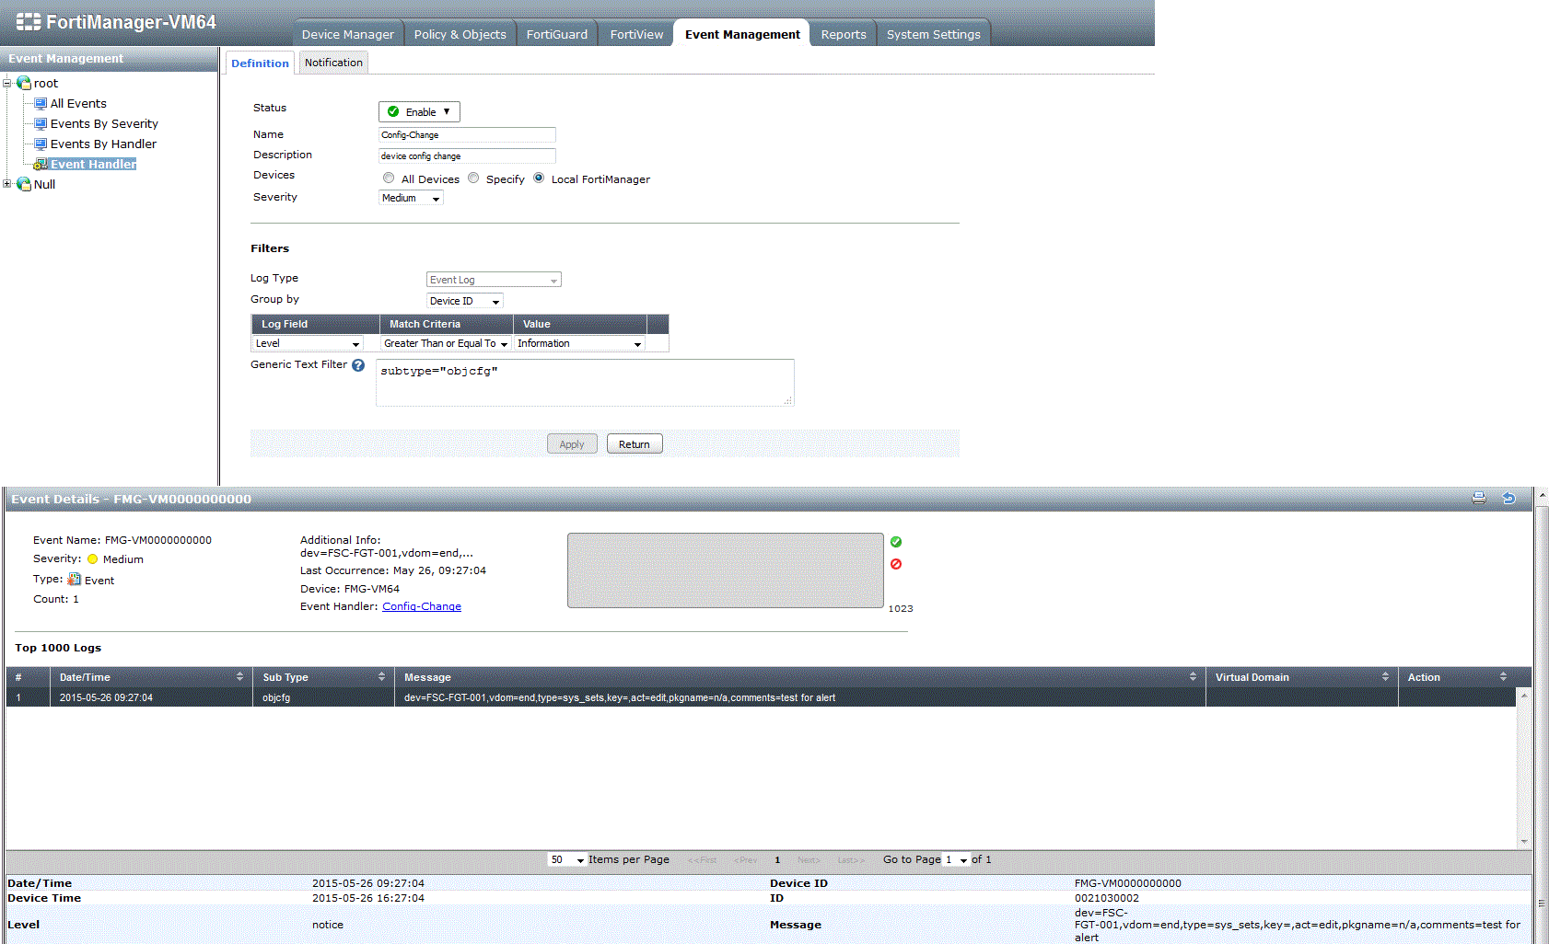The image size is (1549, 944).
Task: Switch to the FortiGuard tab
Action: pos(556,34)
